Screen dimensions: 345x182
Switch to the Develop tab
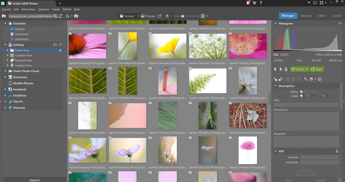306,16
